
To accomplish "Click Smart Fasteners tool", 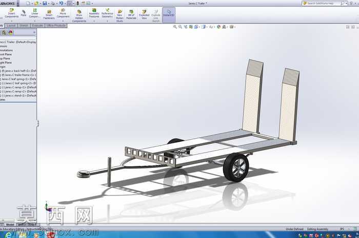I will pos(49,14).
